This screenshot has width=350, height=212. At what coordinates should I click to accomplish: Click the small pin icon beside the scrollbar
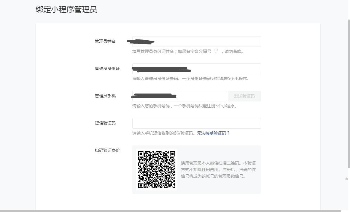coord(347,179)
